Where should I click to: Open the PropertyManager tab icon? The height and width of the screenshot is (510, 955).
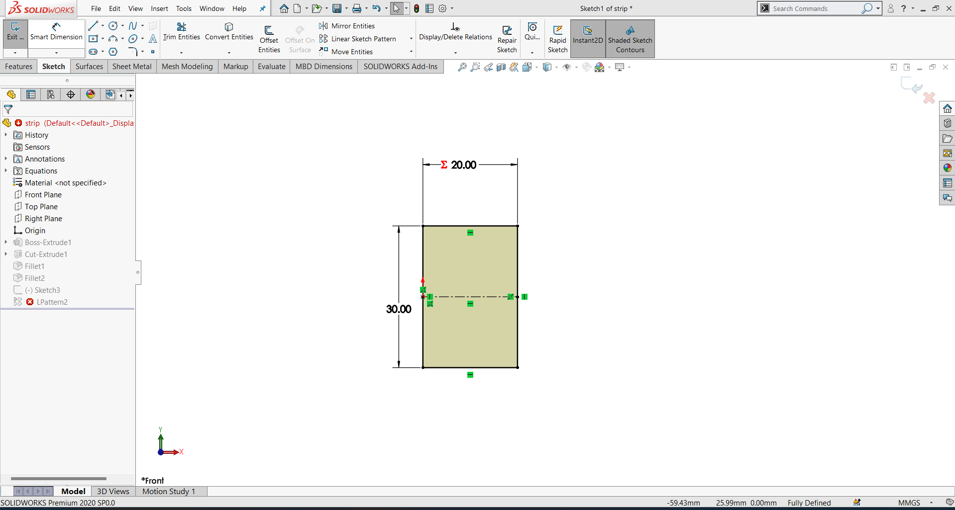pyautogui.click(x=31, y=94)
